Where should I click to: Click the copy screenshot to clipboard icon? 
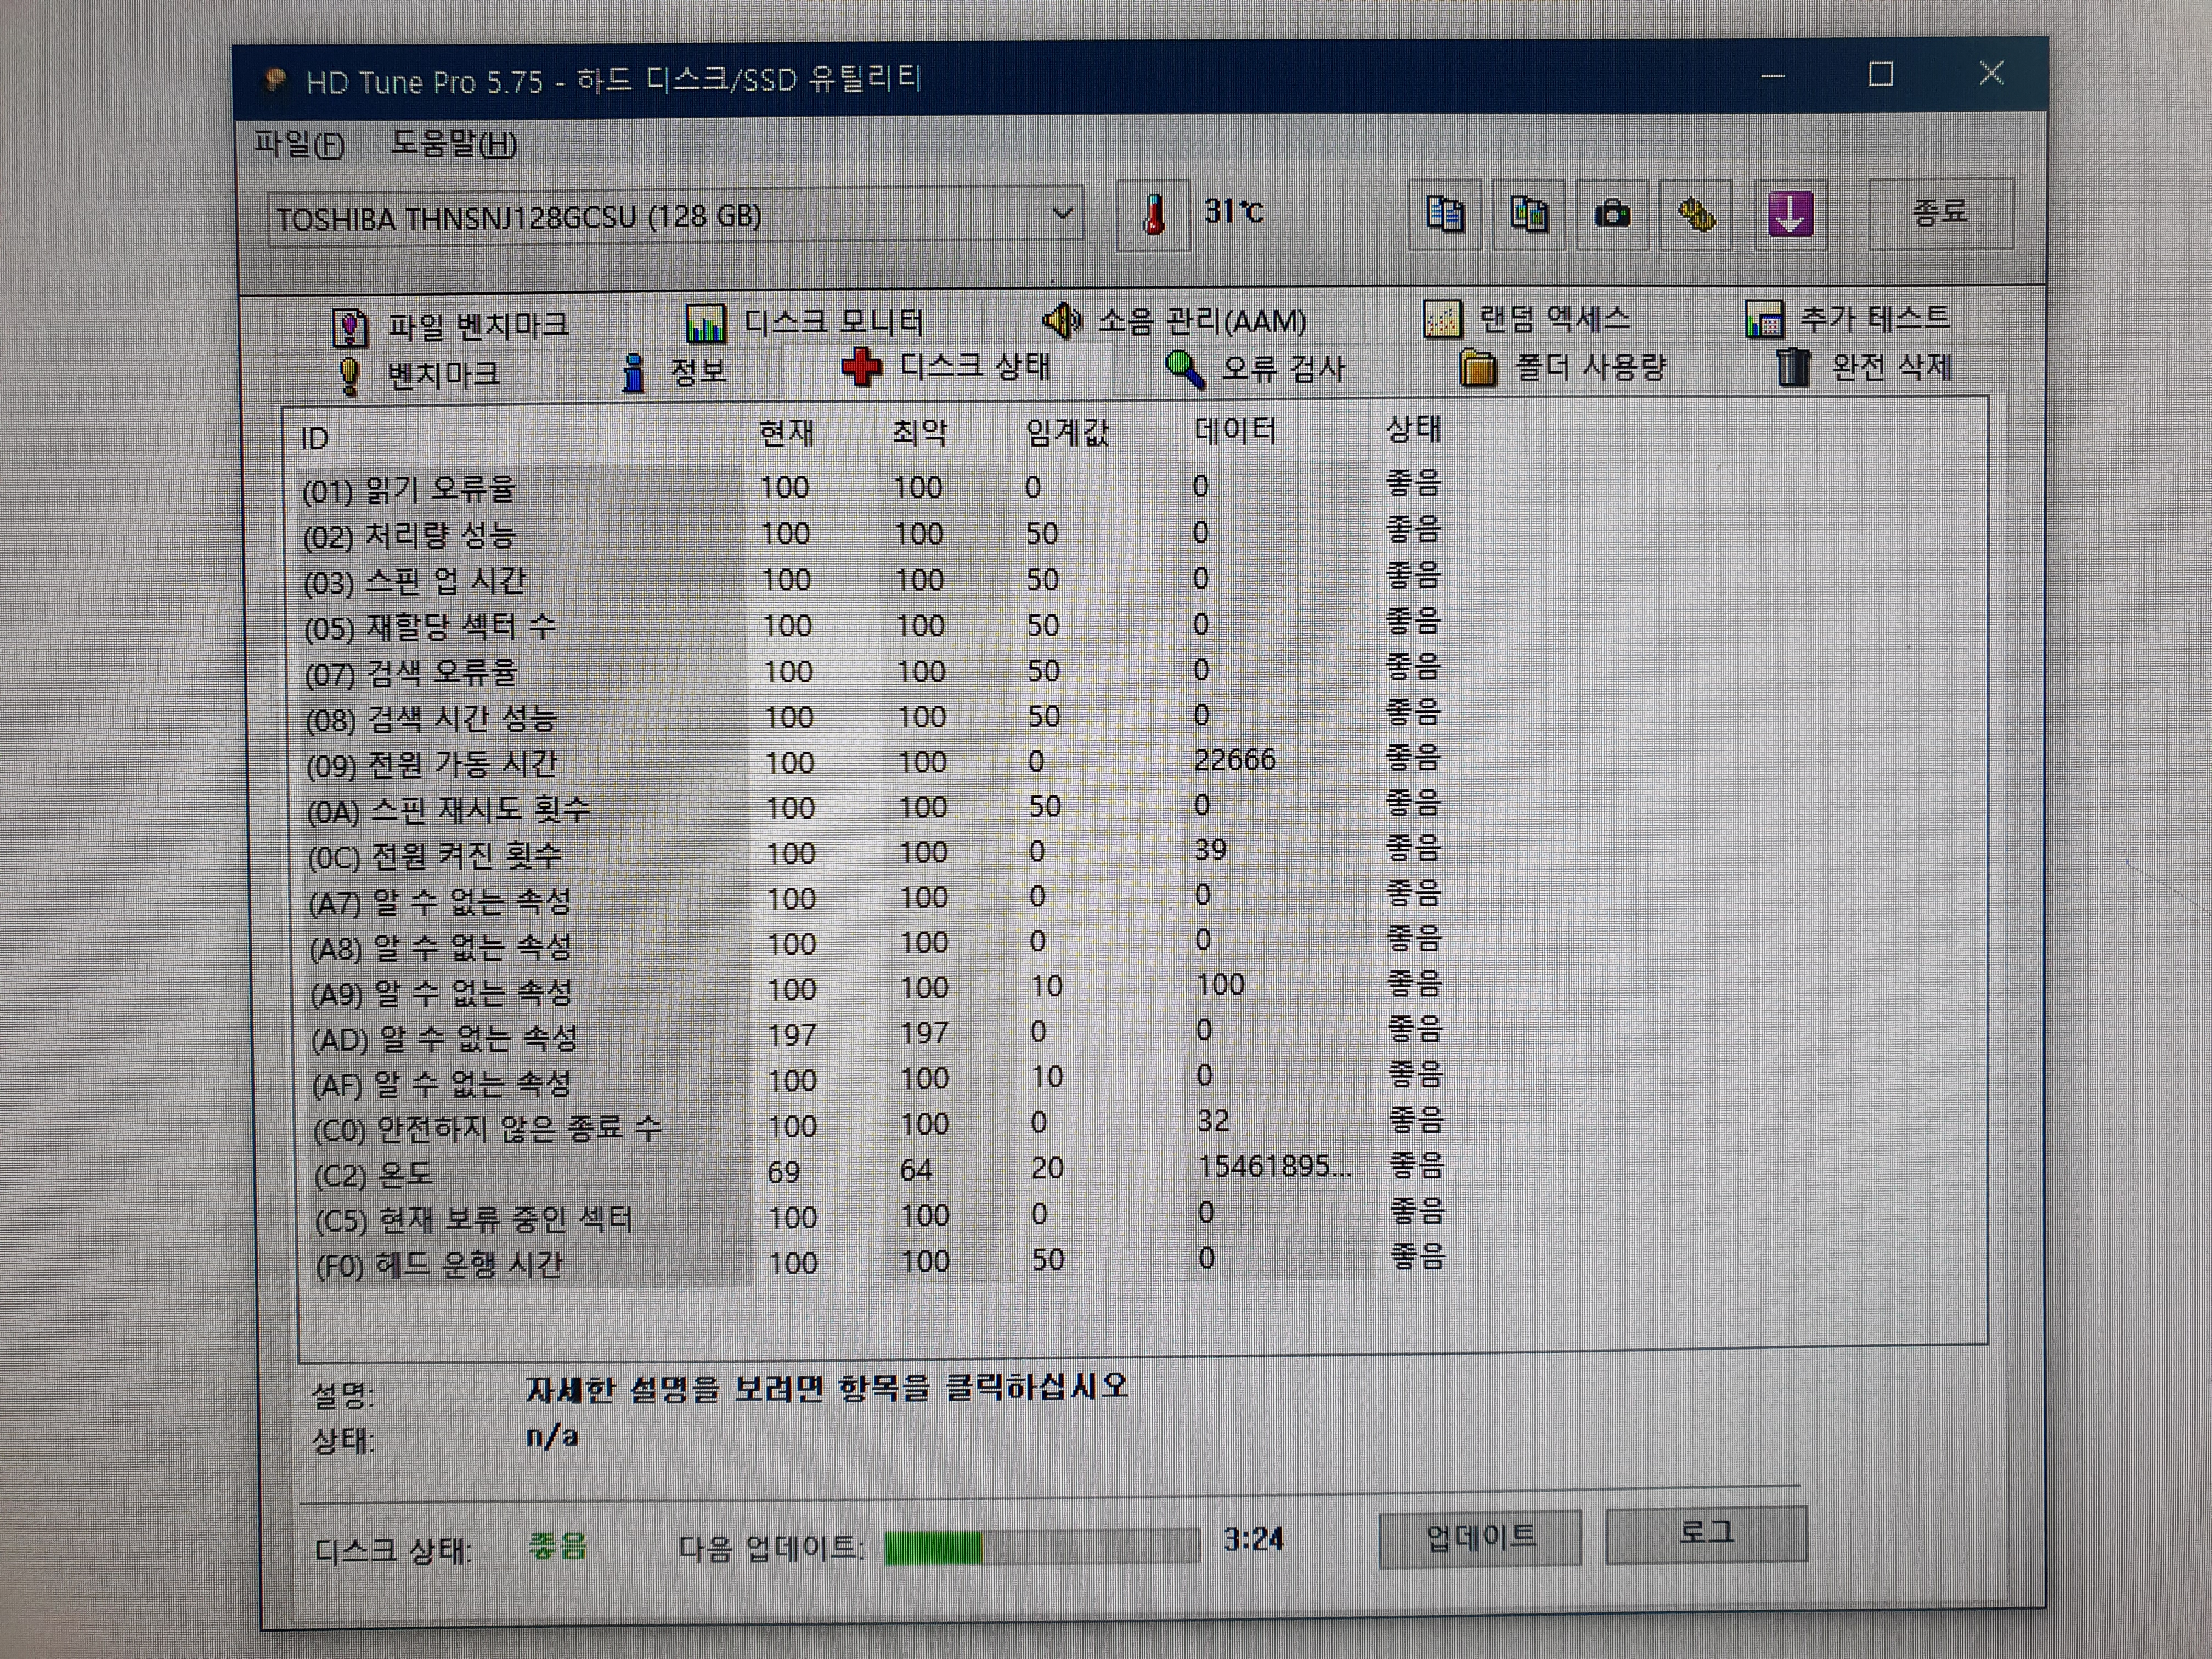1528,214
